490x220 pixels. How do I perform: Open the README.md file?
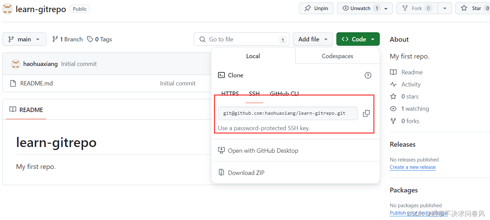coord(36,83)
